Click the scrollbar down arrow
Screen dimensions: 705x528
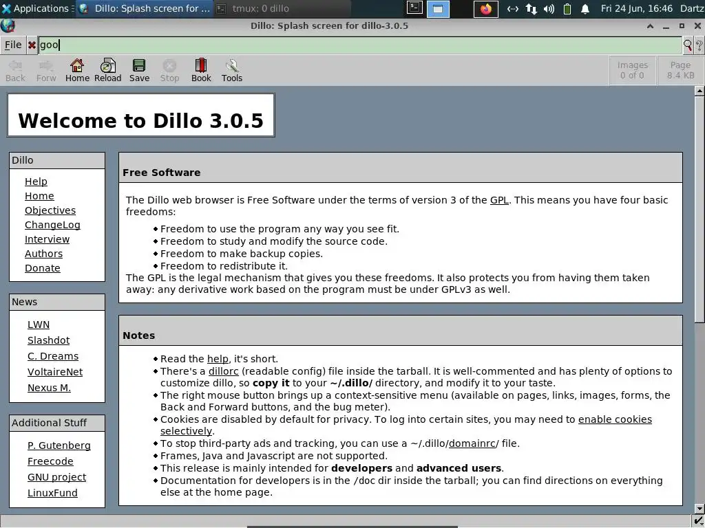pyautogui.click(x=699, y=509)
